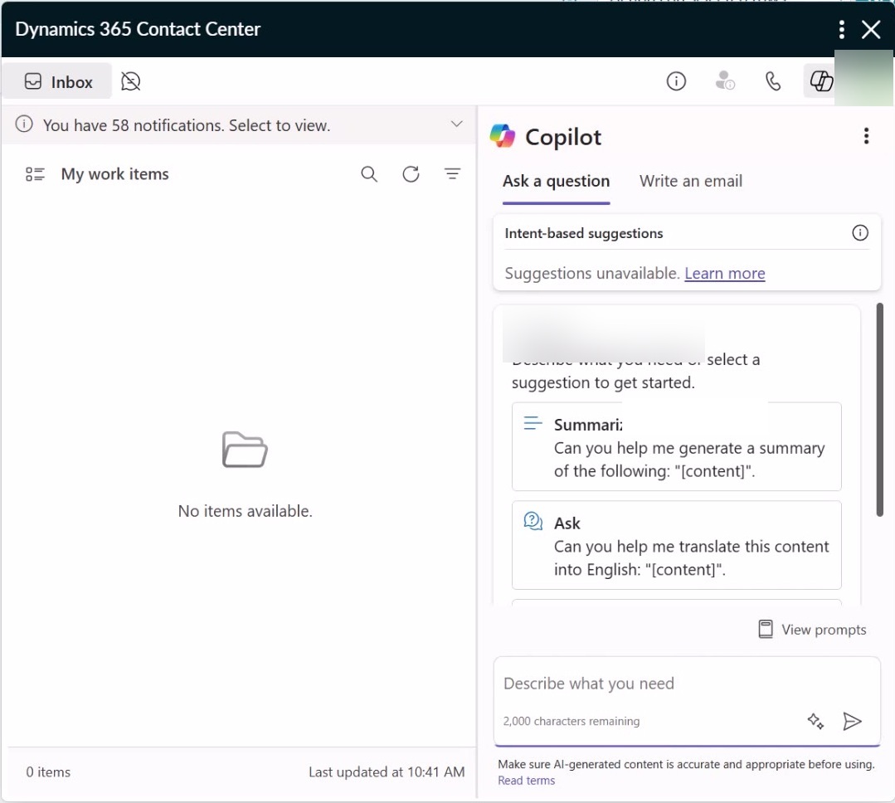Open the phone dialer icon
Viewport: 895px width, 803px height.
(x=773, y=81)
